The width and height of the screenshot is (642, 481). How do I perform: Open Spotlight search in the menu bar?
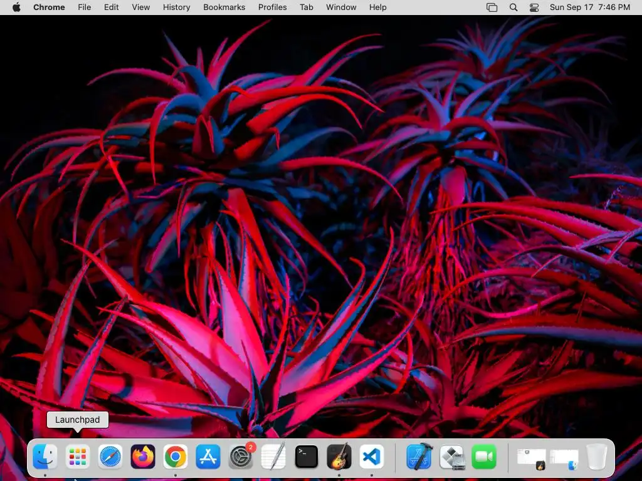(x=513, y=8)
